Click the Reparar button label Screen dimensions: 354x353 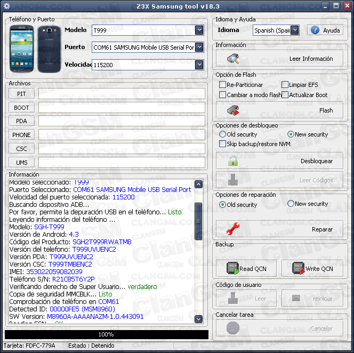tap(322, 229)
